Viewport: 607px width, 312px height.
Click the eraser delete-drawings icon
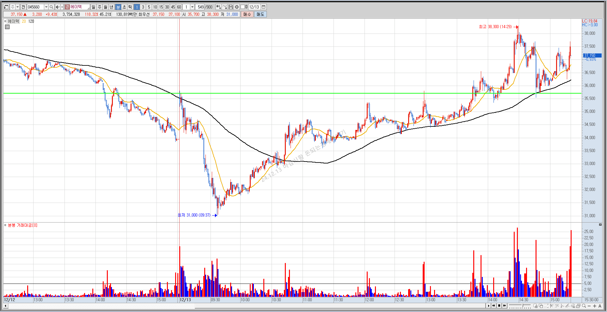[x=573, y=306]
